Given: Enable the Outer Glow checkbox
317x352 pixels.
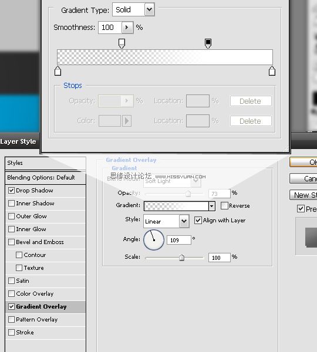Looking at the screenshot, I should [x=11, y=216].
